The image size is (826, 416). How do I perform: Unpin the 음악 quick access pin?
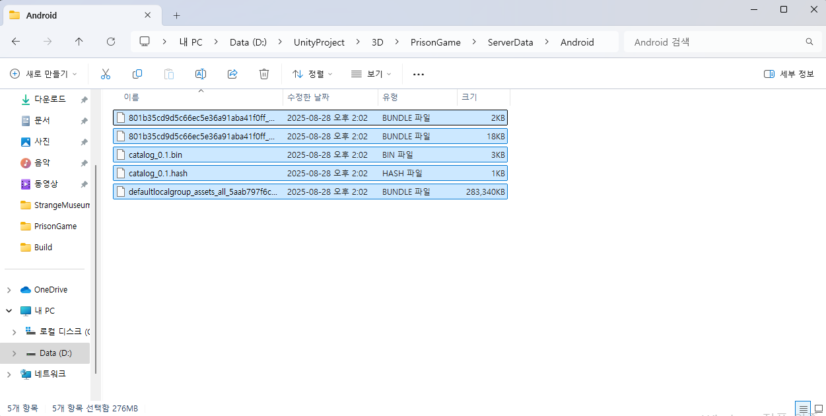click(84, 163)
